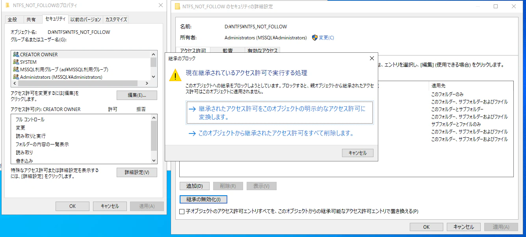526x237 pixels.
Task: Click shield icon next to 変更(C)
Action: [315, 38]
